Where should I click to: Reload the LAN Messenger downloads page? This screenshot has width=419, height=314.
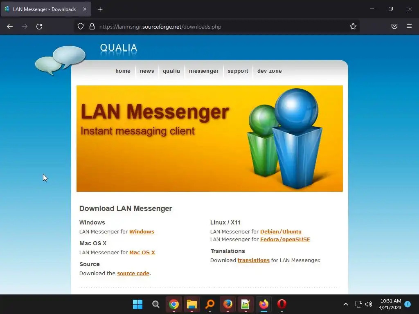click(39, 27)
